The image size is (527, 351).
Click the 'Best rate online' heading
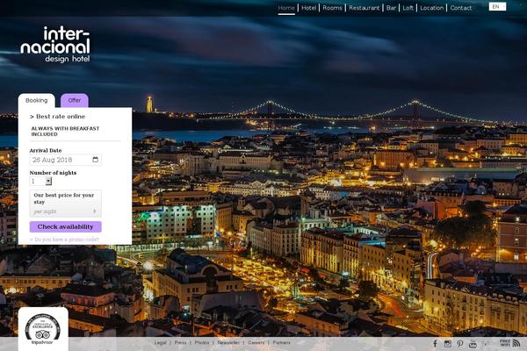coord(57,117)
